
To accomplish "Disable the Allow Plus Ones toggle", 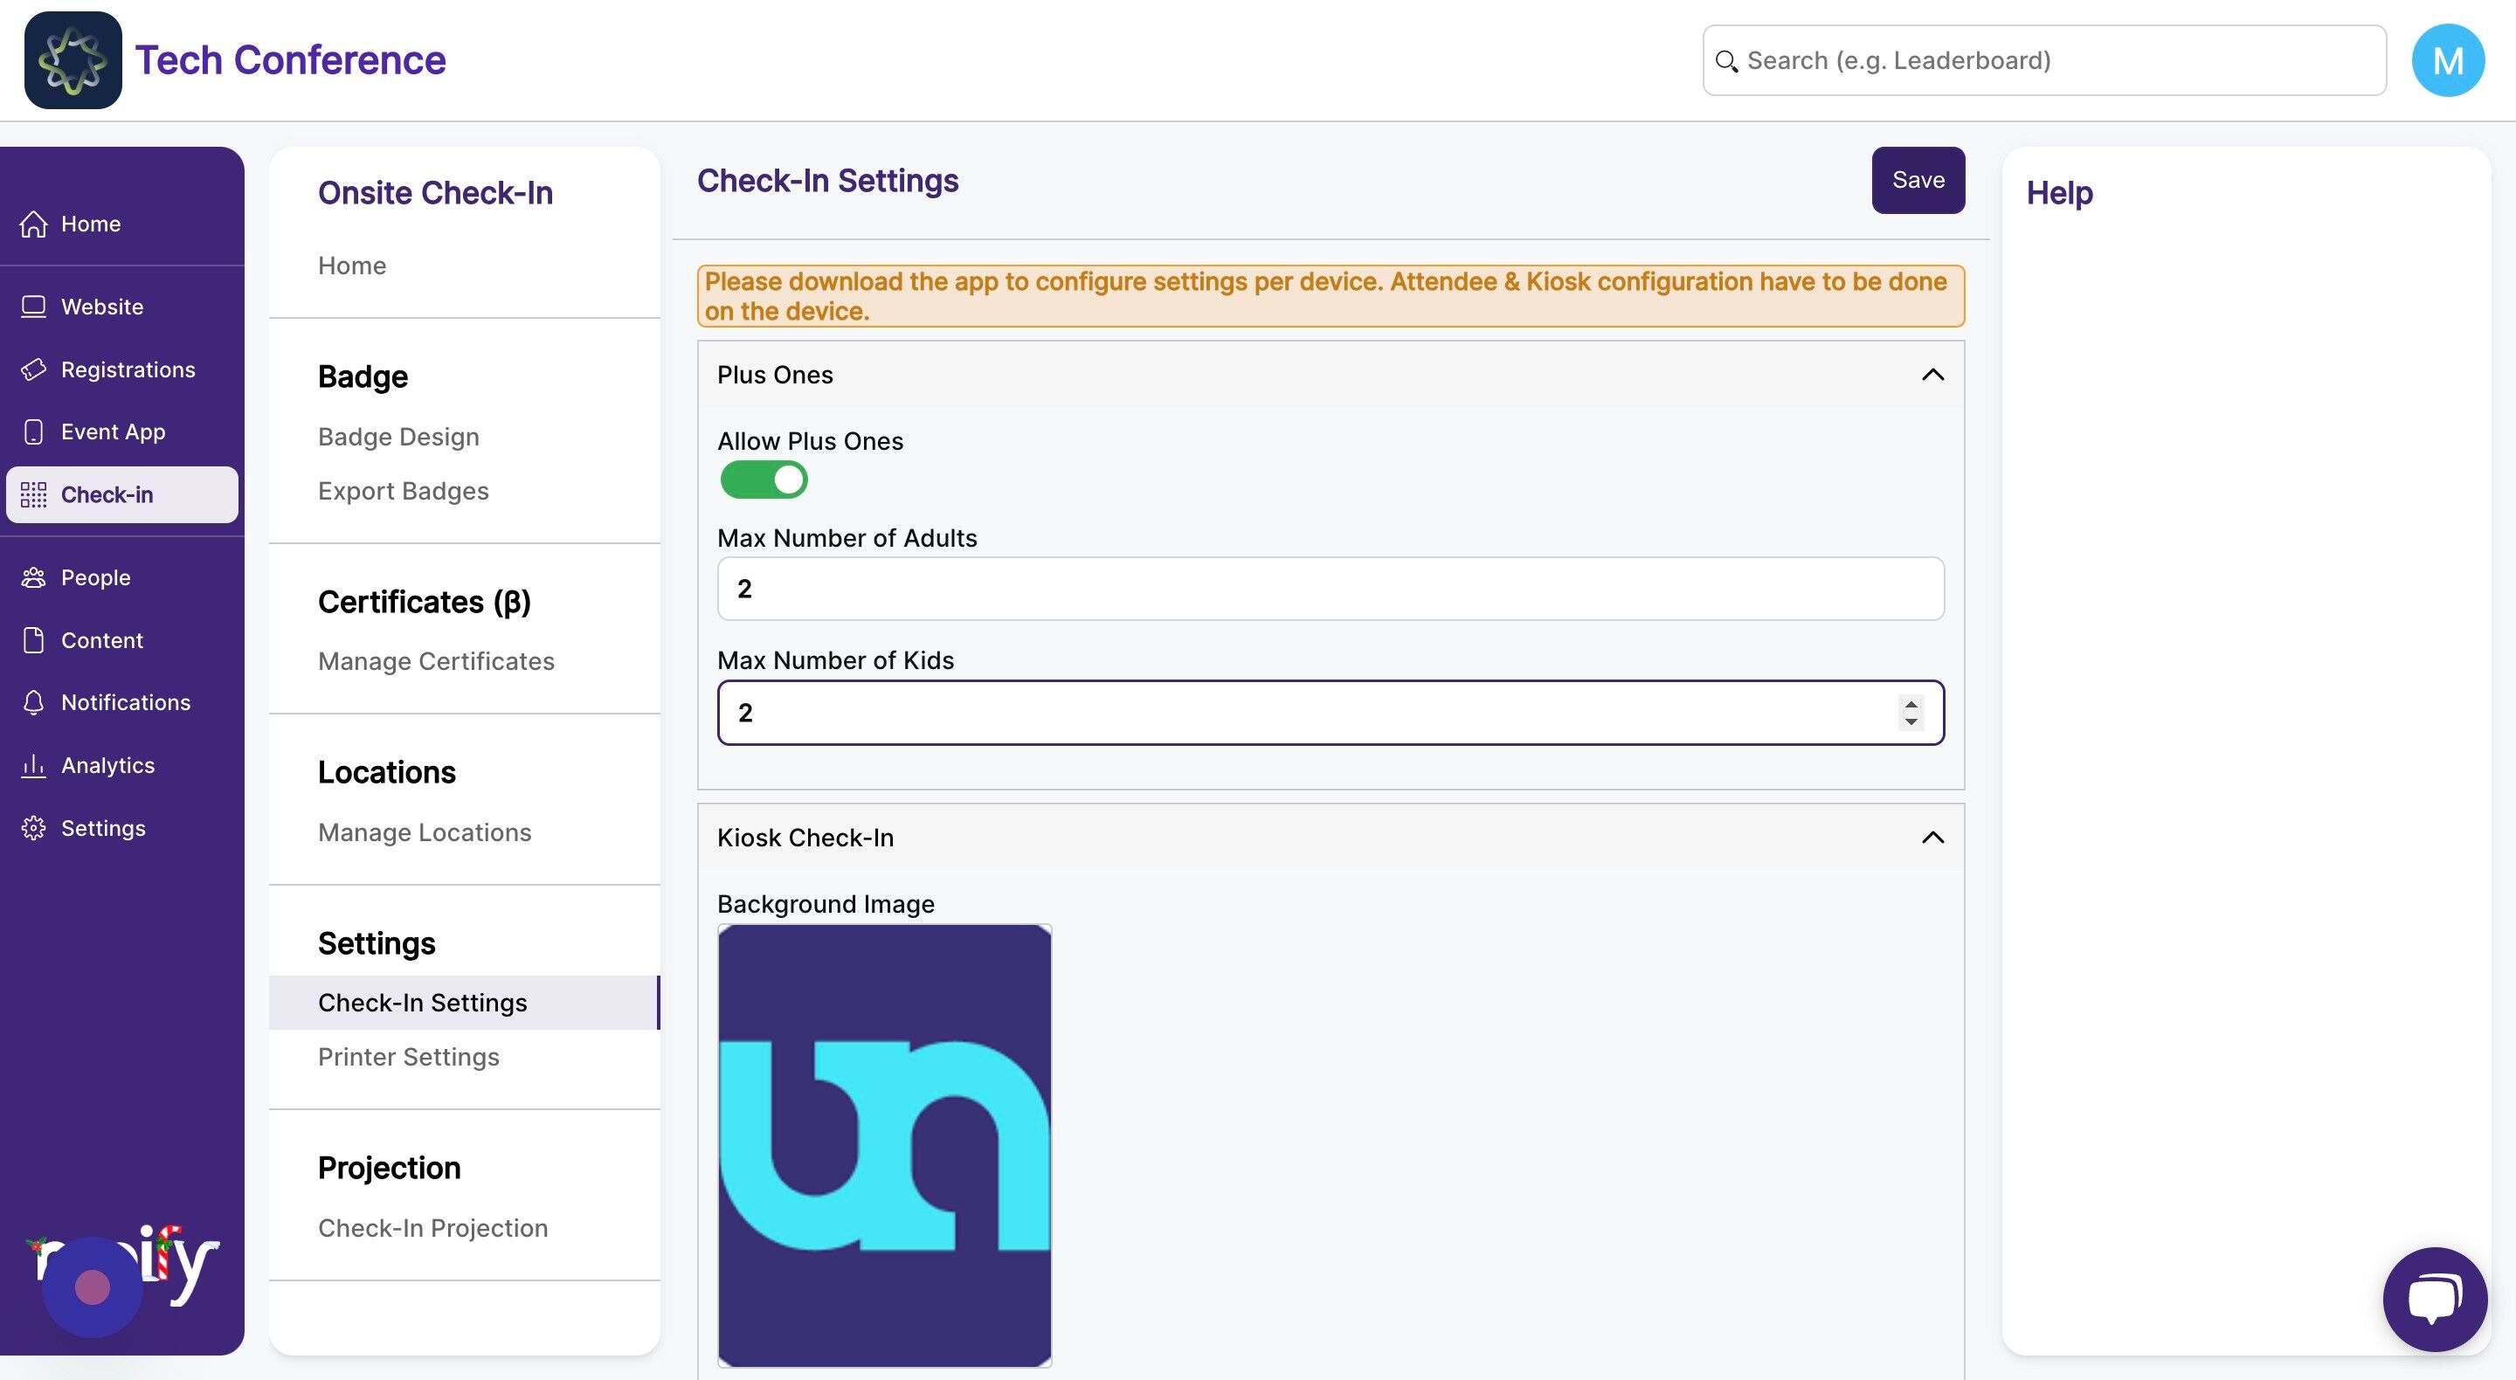I will pos(764,480).
